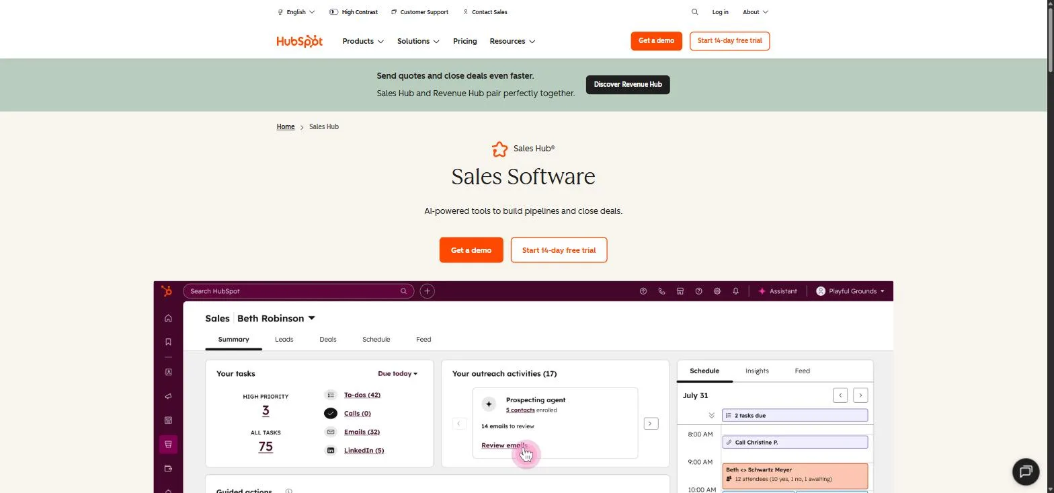
Task: Click the hero Start 14-day free trial button
Action: click(x=559, y=250)
